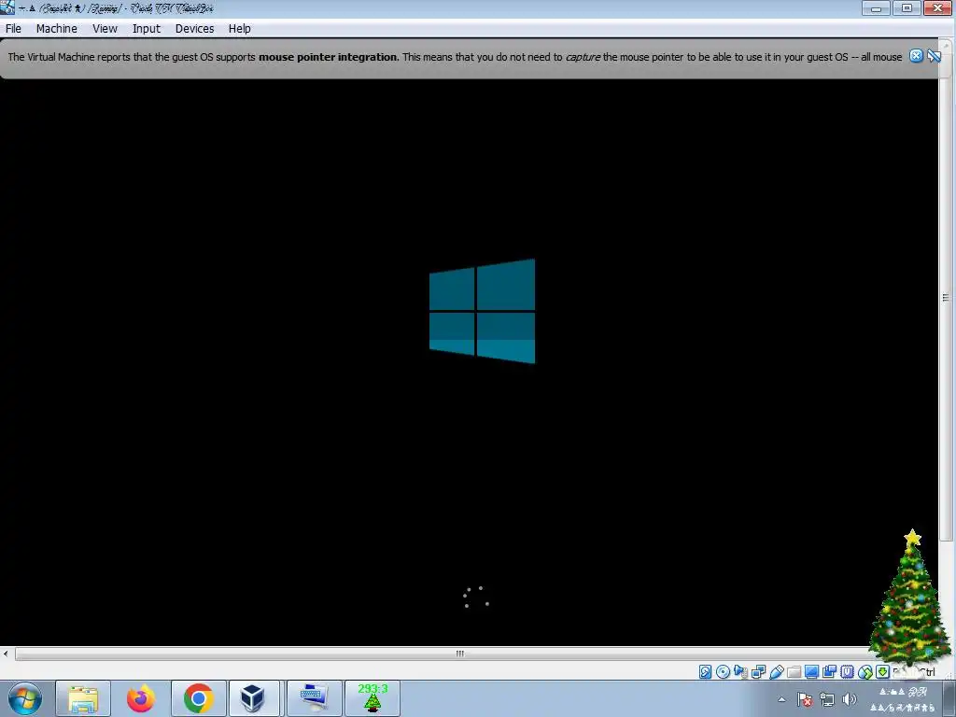Minimize the VirtualBox window
This screenshot has width=956, height=717.
(877, 8)
